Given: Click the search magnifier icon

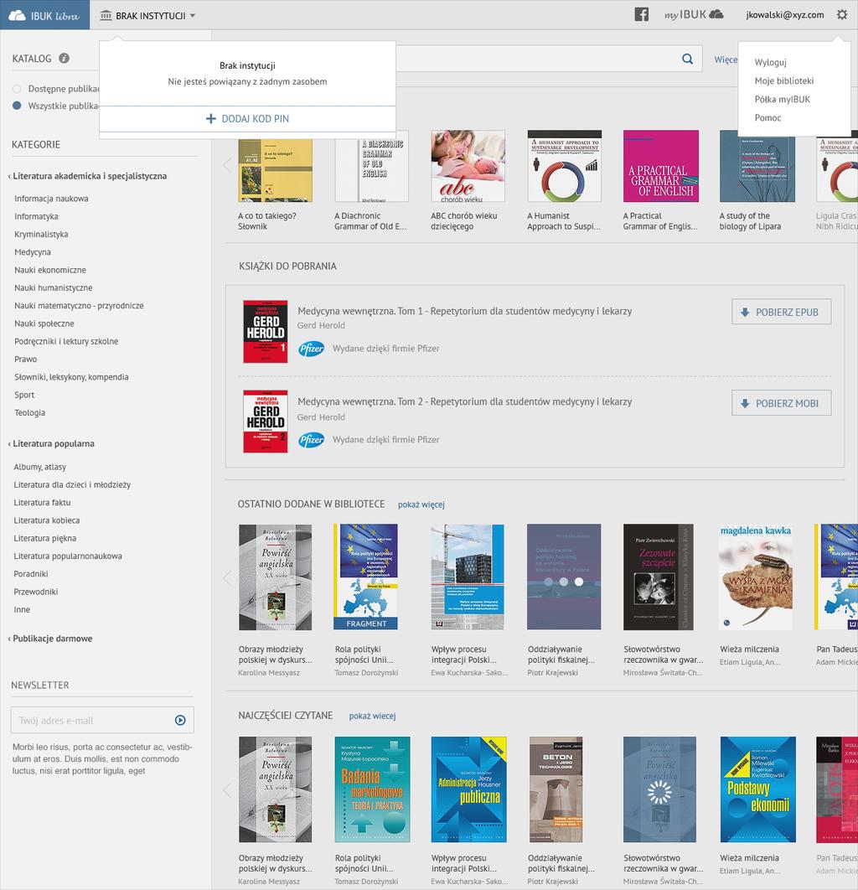Looking at the screenshot, I should pyautogui.click(x=687, y=59).
